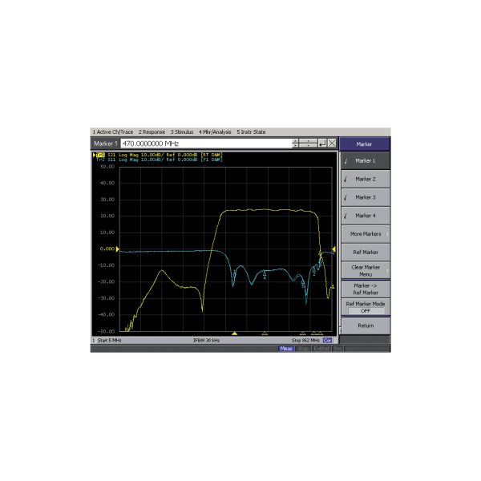Expand the Clear Marker Menu submenu
Image resolution: width=481 pixels, height=481 pixels.
(366, 271)
